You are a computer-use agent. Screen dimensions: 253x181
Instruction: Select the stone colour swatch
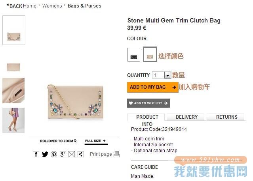tap(150, 54)
